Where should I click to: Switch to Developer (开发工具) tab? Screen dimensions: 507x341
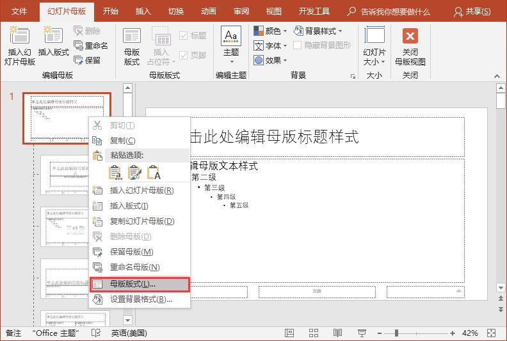pyautogui.click(x=314, y=12)
